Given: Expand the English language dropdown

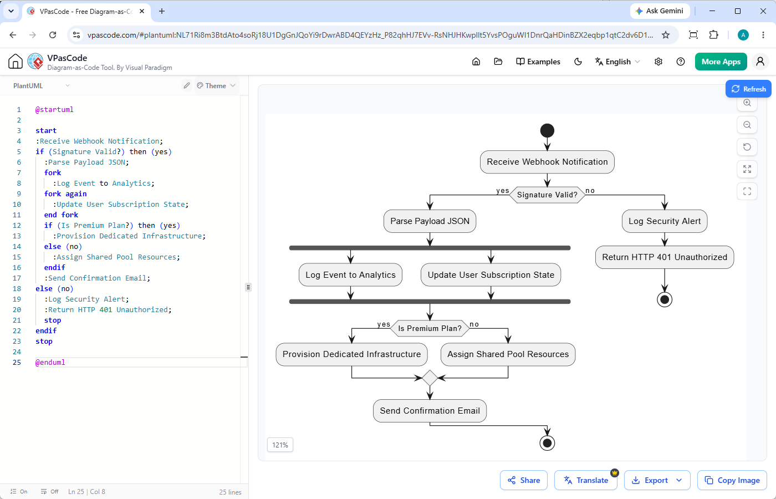Looking at the screenshot, I should pyautogui.click(x=617, y=62).
